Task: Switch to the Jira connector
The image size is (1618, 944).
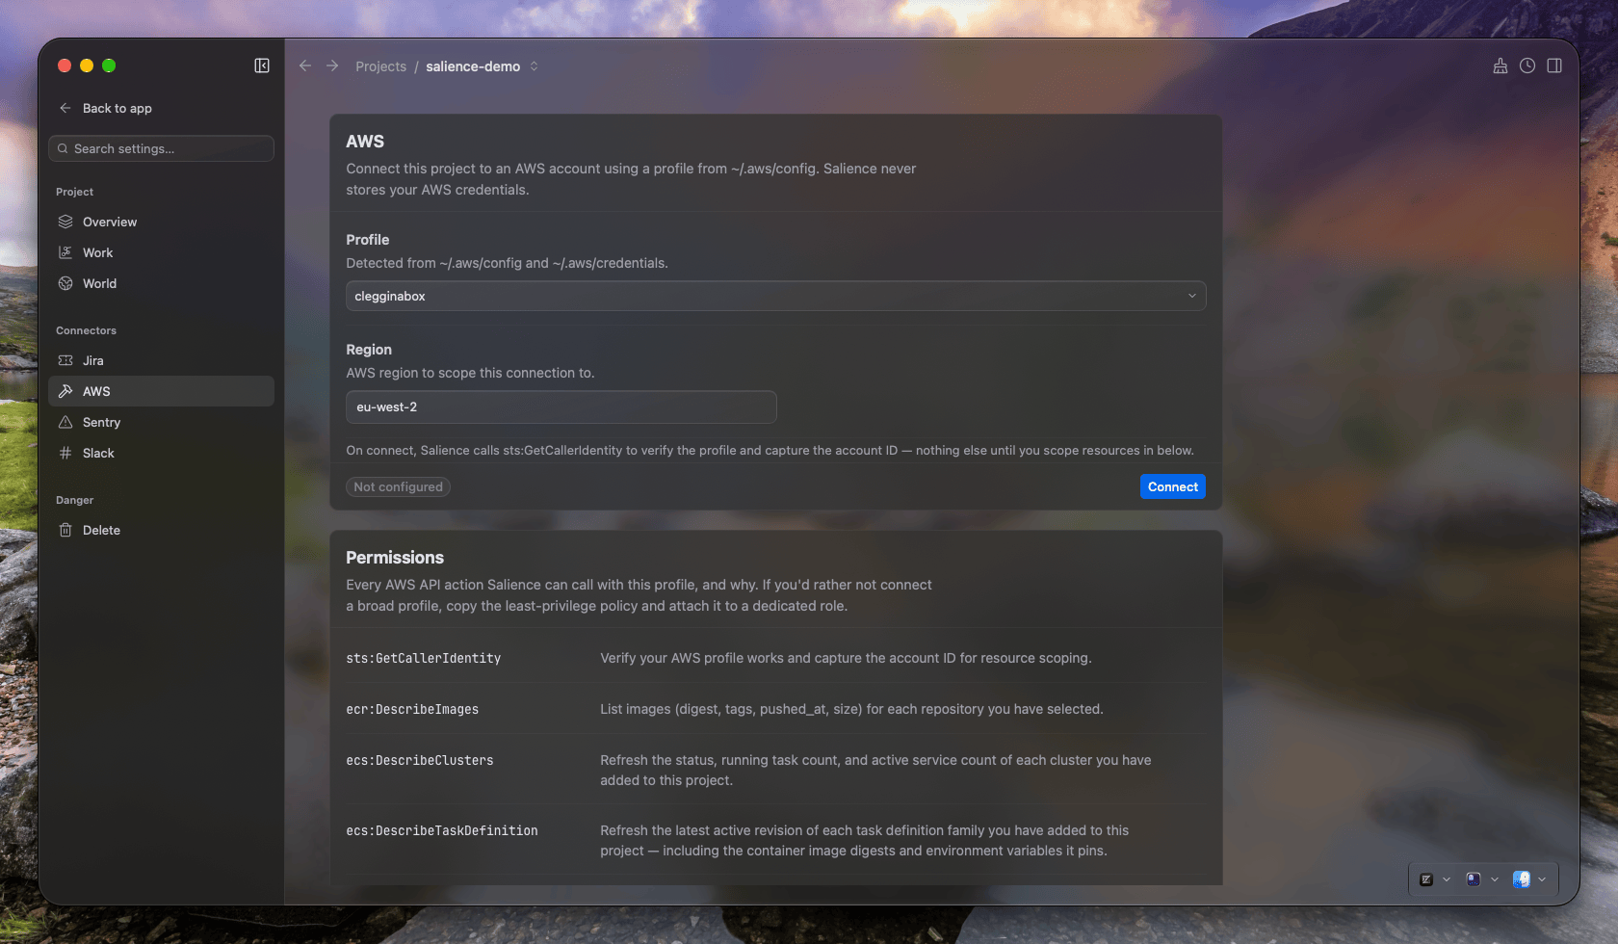Action: (x=161, y=360)
